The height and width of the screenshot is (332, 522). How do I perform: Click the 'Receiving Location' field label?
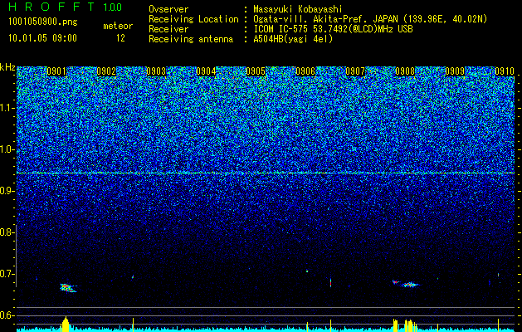point(193,19)
